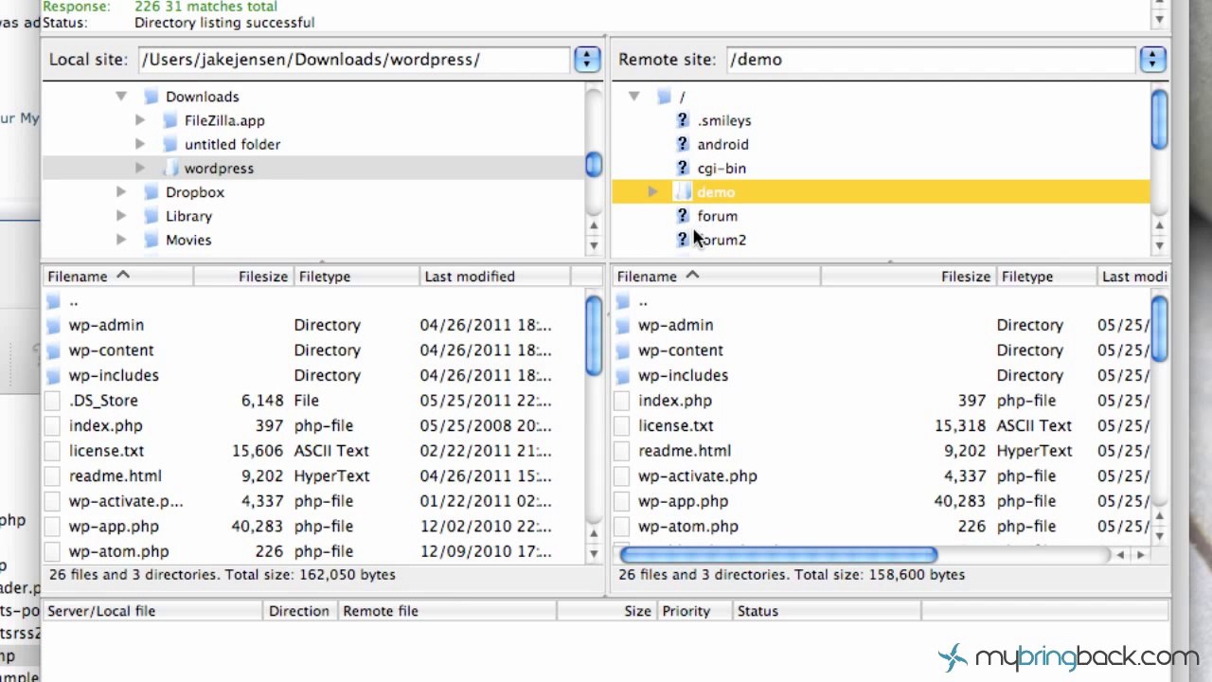The image size is (1212, 682).
Task: Sort the transfer queue by Priority column
Action: tap(695, 611)
